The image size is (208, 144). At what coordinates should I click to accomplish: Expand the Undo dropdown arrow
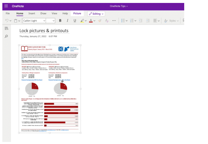pos(10,21)
